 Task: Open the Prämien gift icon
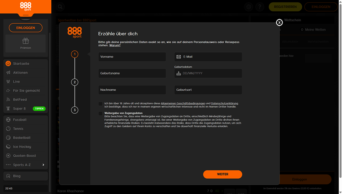tap(26, 41)
